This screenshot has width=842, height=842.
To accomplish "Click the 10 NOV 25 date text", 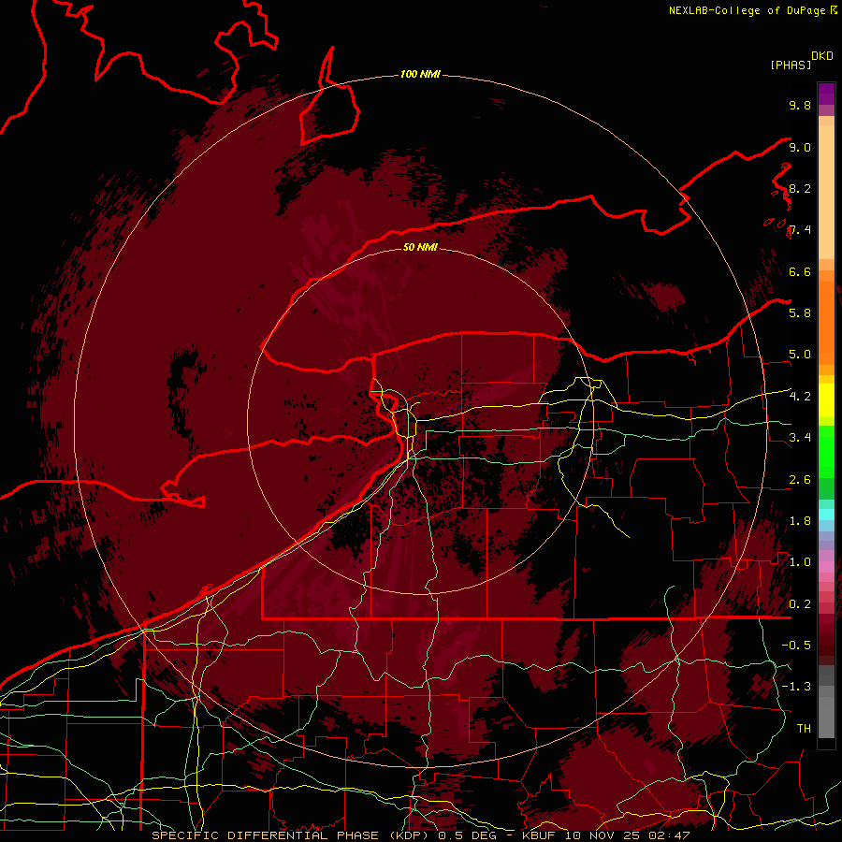I will (602, 835).
